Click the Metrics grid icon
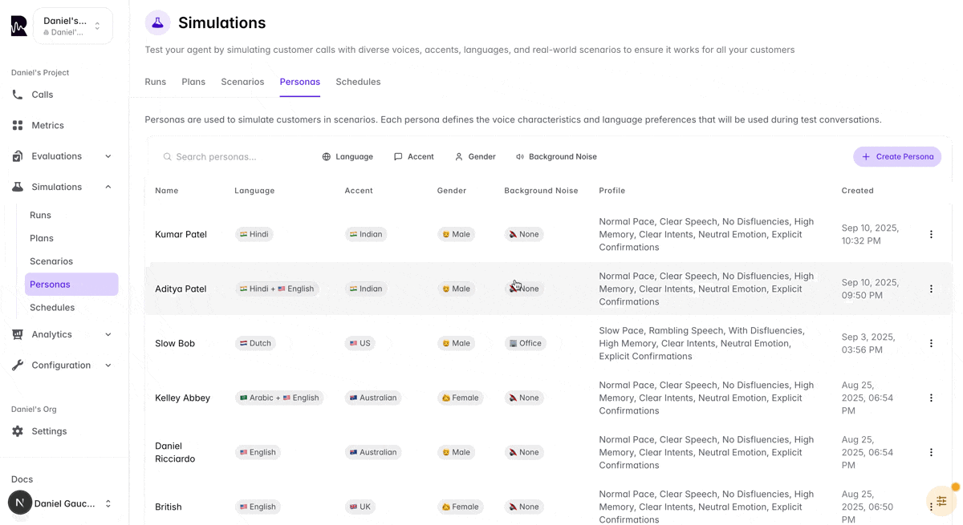Screen dimensions: 963x525 (x=18, y=125)
